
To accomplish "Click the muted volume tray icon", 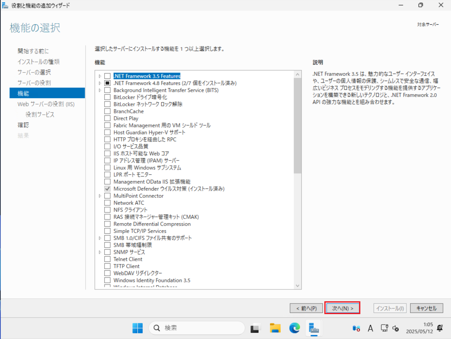I will [396, 328].
